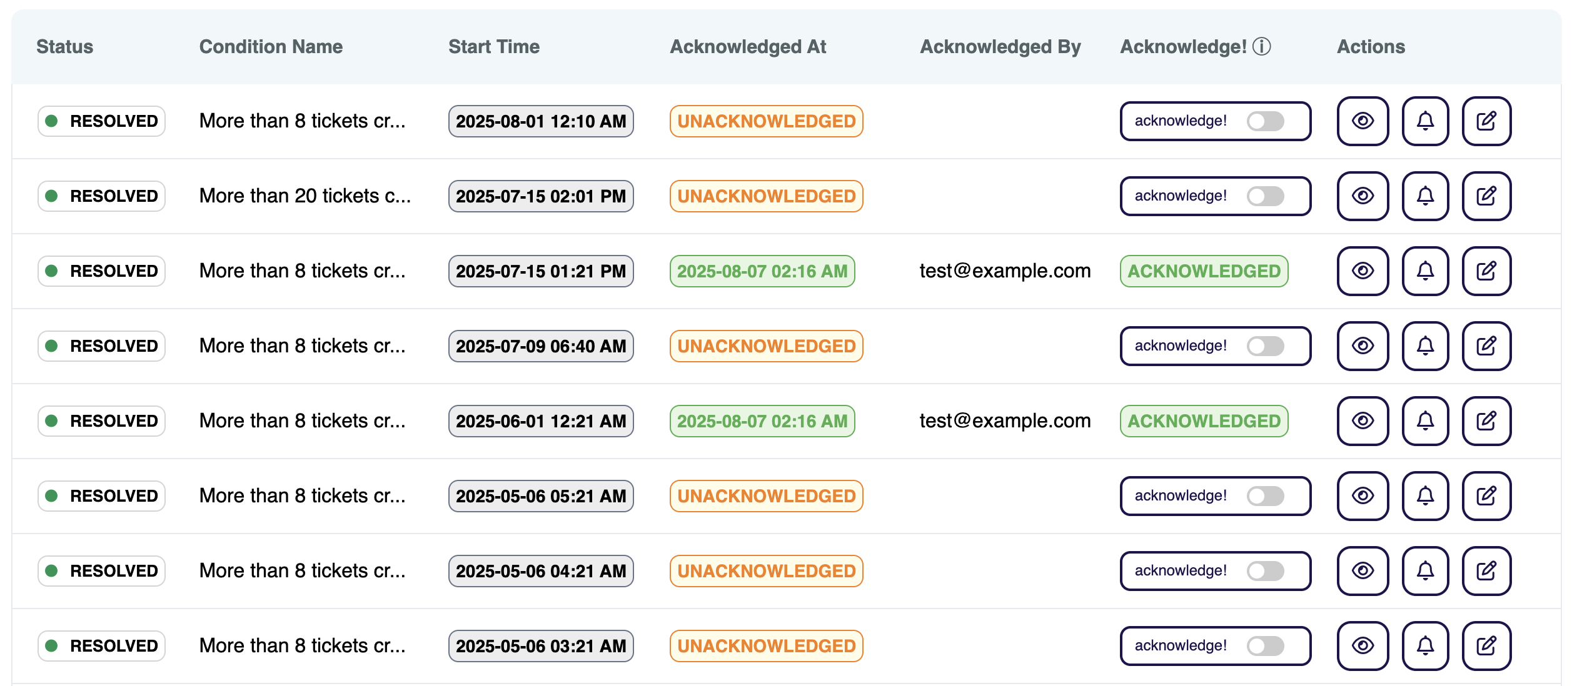Click bell icon for 2025-05-06 03:21 AM row
The width and height of the screenshot is (1572, 686).
point(1425,646)
